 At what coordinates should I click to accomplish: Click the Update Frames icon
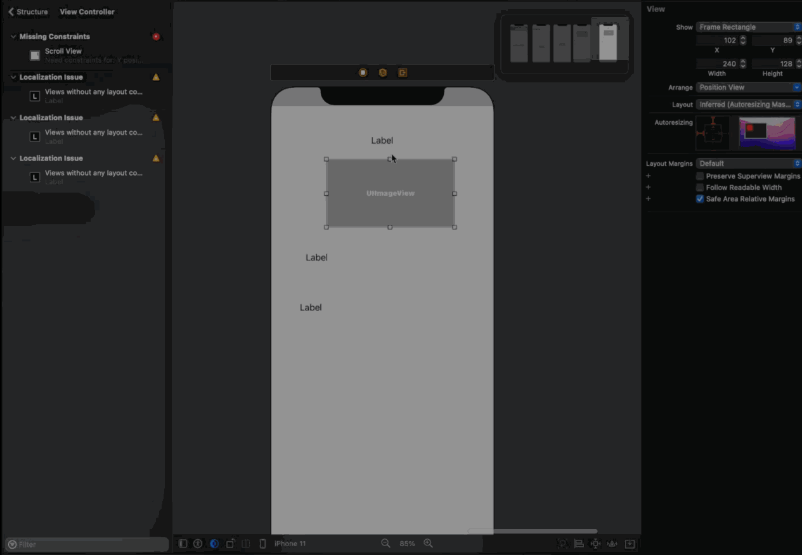pyautogui.click(x=562, y=544)
